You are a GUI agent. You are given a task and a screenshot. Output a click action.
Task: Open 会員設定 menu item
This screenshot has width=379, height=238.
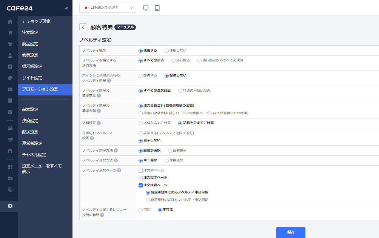pos(30,55)
